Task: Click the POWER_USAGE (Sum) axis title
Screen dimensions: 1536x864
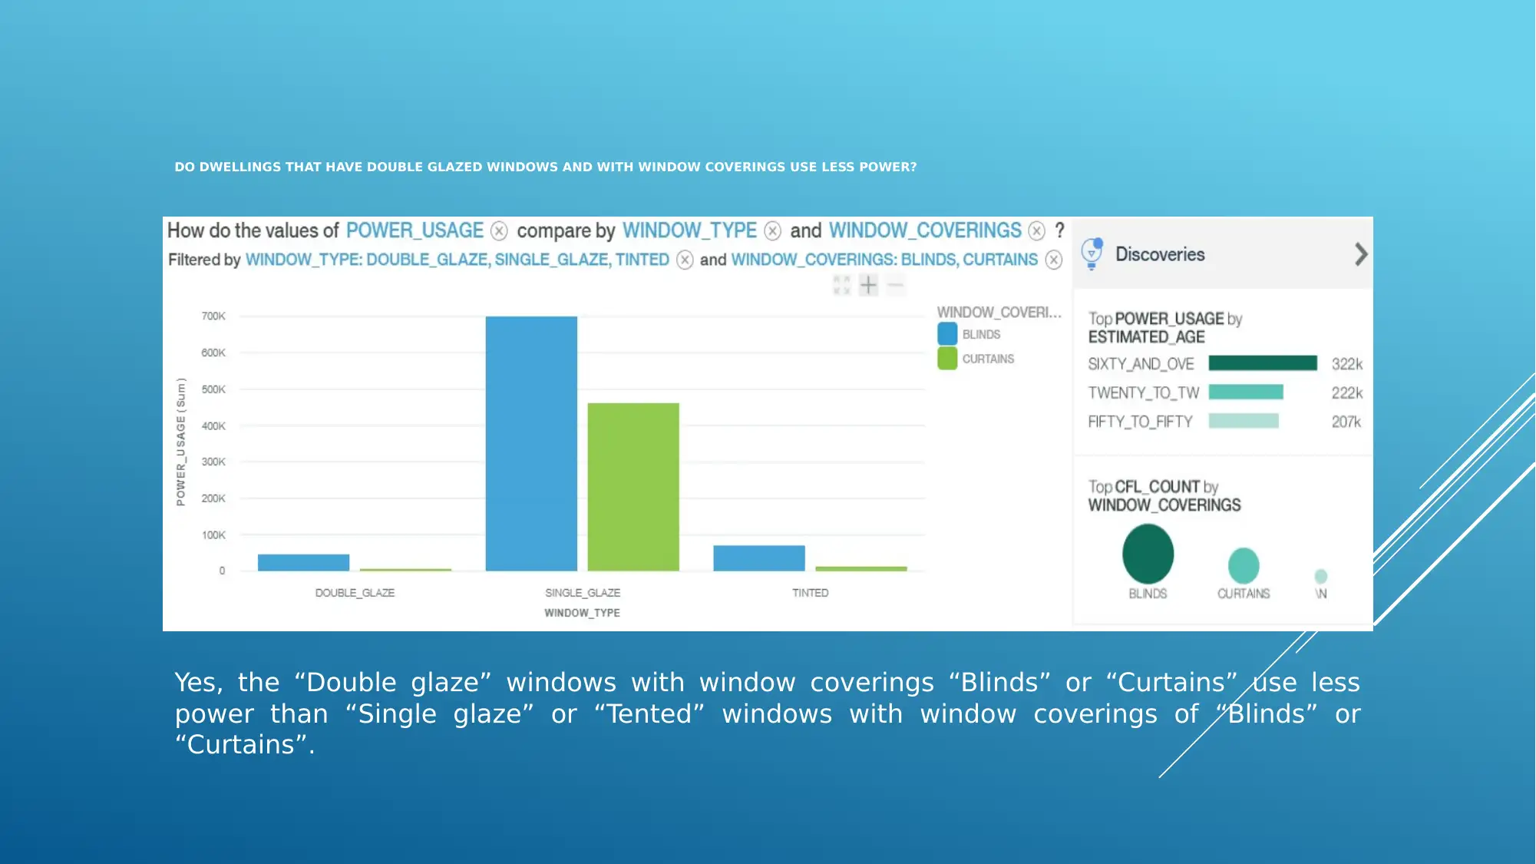Action: [x=180, y=442]
